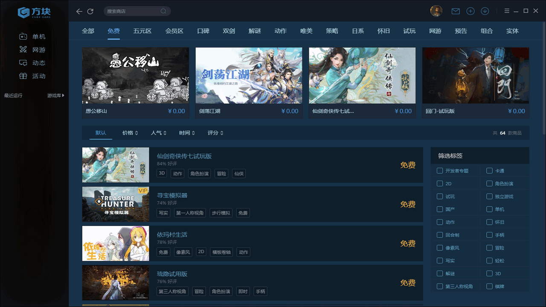The width and height of the screenshot is (546, 307).
Task: Toggle the 价格 sort order
Action: [x=130, y=133]
